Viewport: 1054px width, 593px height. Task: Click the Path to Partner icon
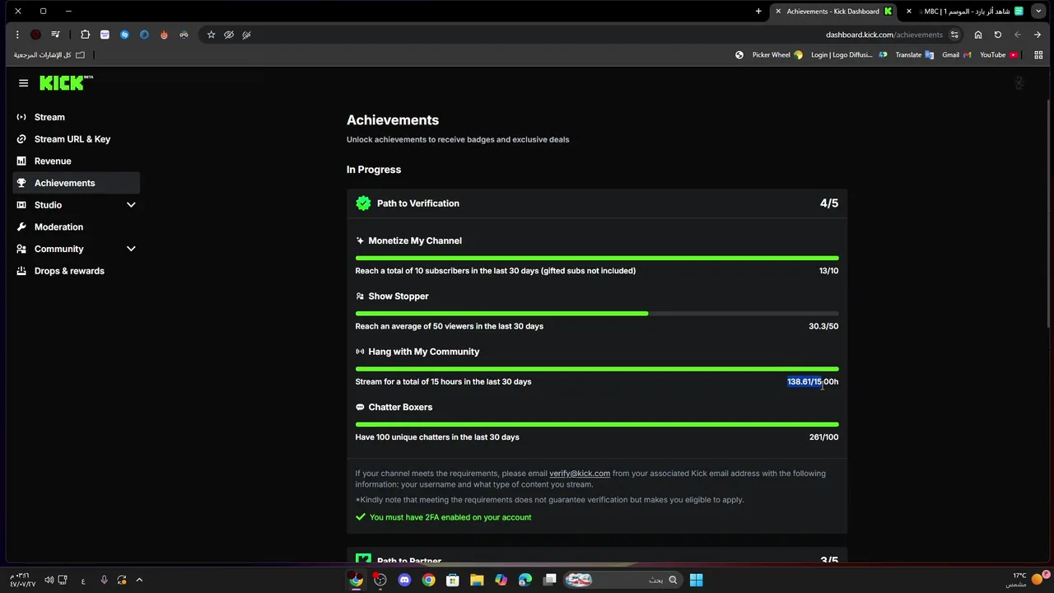coord(363,559)
